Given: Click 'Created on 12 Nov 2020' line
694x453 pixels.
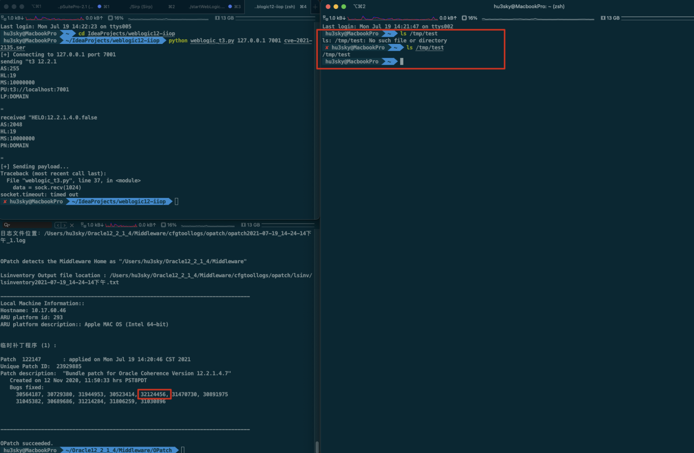Looking at the screenshot, I should [78, 380].
